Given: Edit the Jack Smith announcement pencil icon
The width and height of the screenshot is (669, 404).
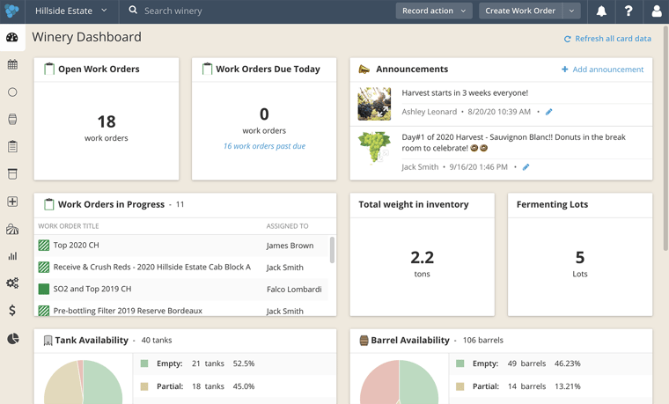Looking at the screenshot, I should tap(526, 167).
